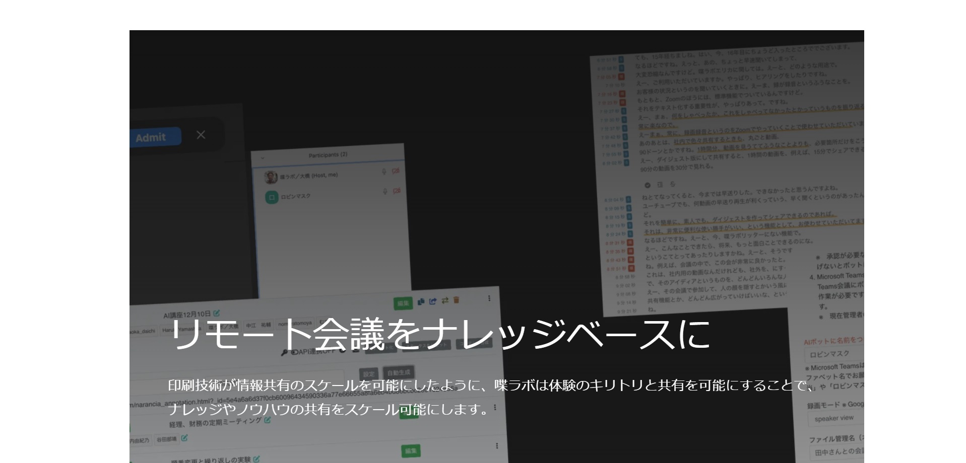Click the 経理、財務の定期ミーティング title
966x463 pixels.
pos(216,423)
